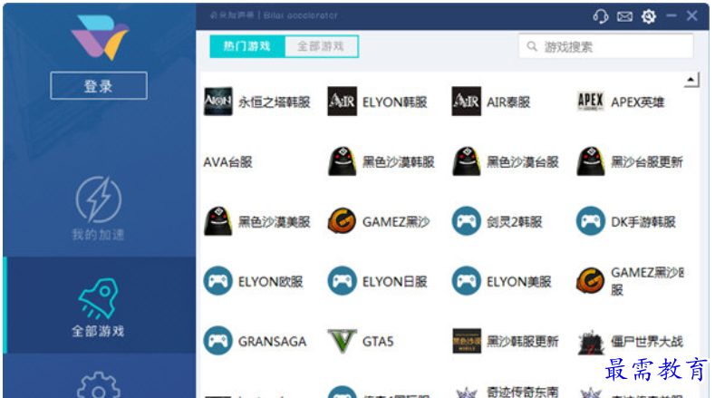This screenshot has height=398, width=715.
Task: Click the 黑色沙漠台服 icon
Action: pos(466,161)
